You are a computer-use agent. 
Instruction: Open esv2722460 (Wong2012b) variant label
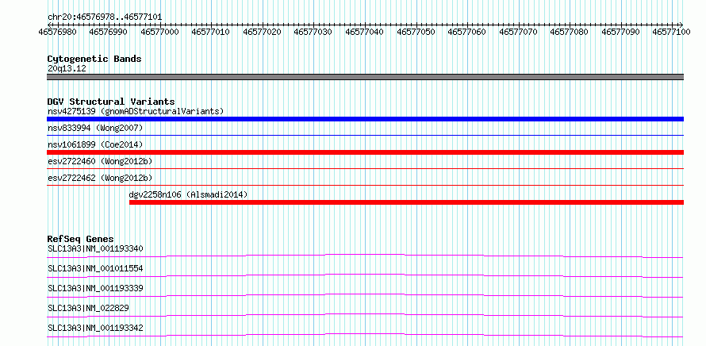(100, 161)
